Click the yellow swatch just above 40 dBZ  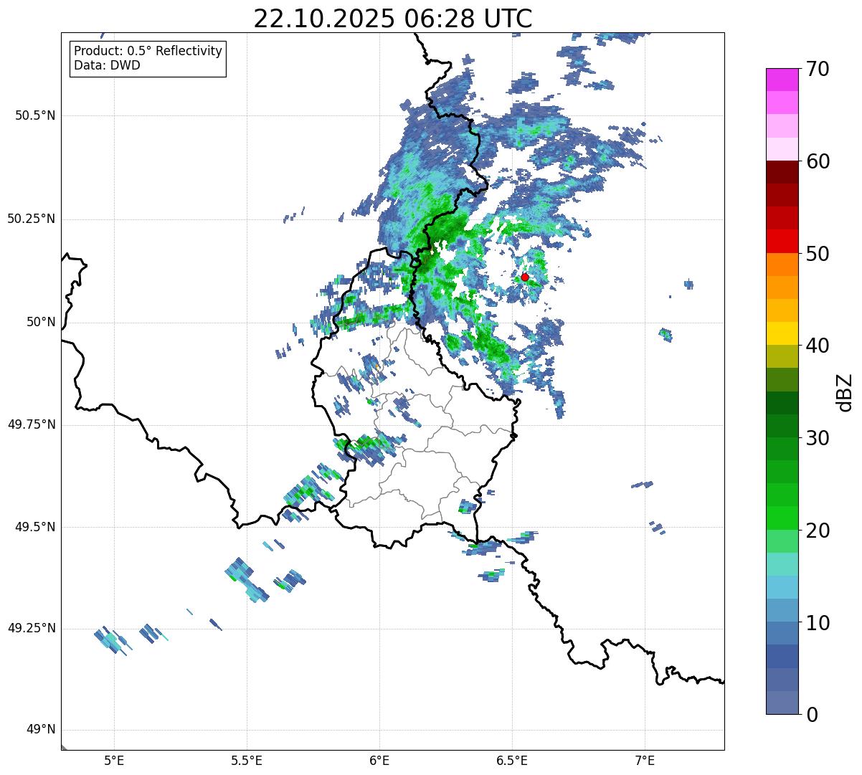coord(782,333)
